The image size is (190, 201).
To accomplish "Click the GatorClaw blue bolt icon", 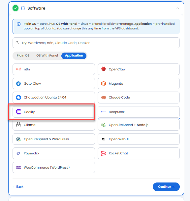I will point(18,84).
